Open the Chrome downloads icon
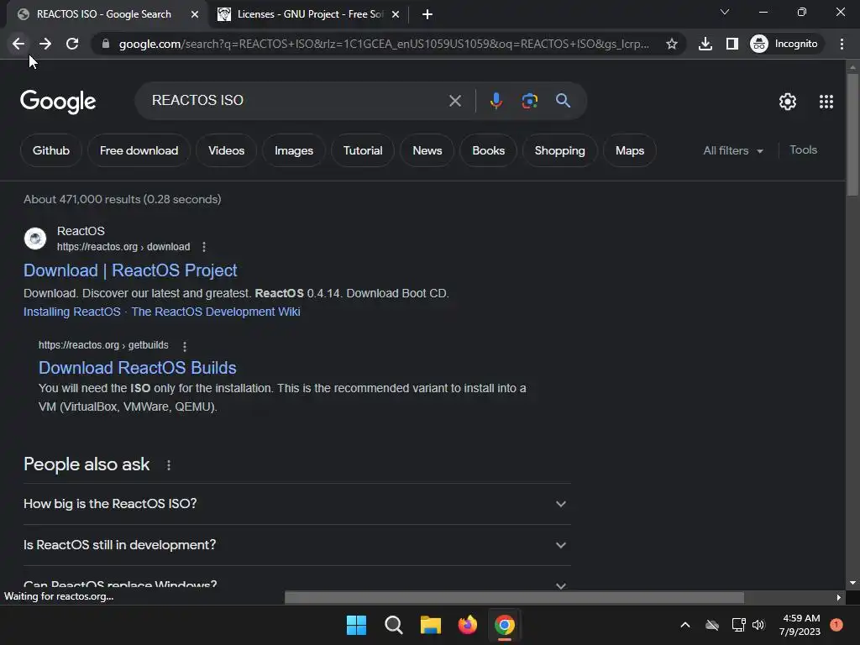 click(x=705, y=44)
